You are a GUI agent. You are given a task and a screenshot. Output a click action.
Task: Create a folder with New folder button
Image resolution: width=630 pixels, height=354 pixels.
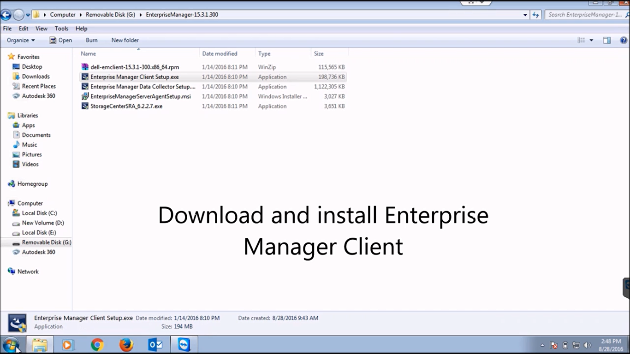[x=125, y=41]
